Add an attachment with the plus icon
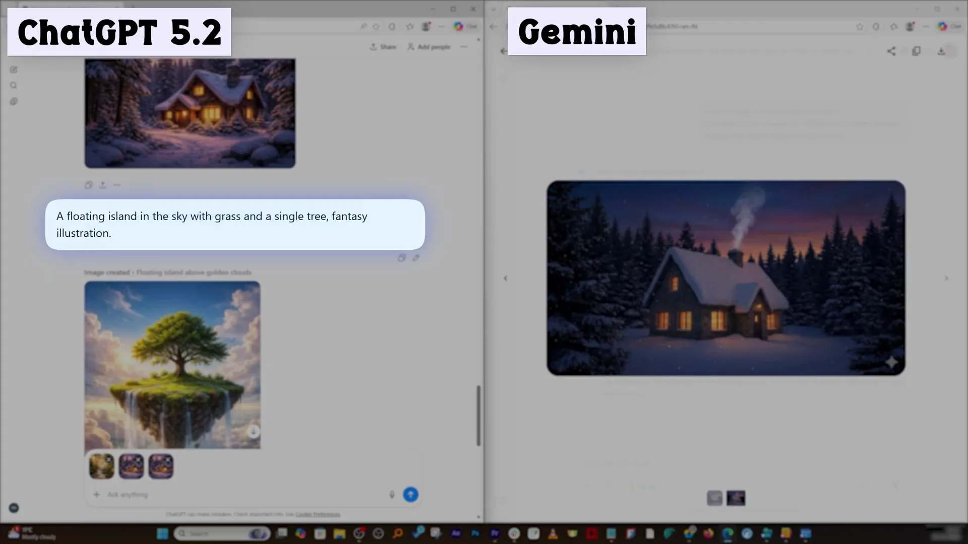Screen dimensions: 968x544 coord(96,495)
